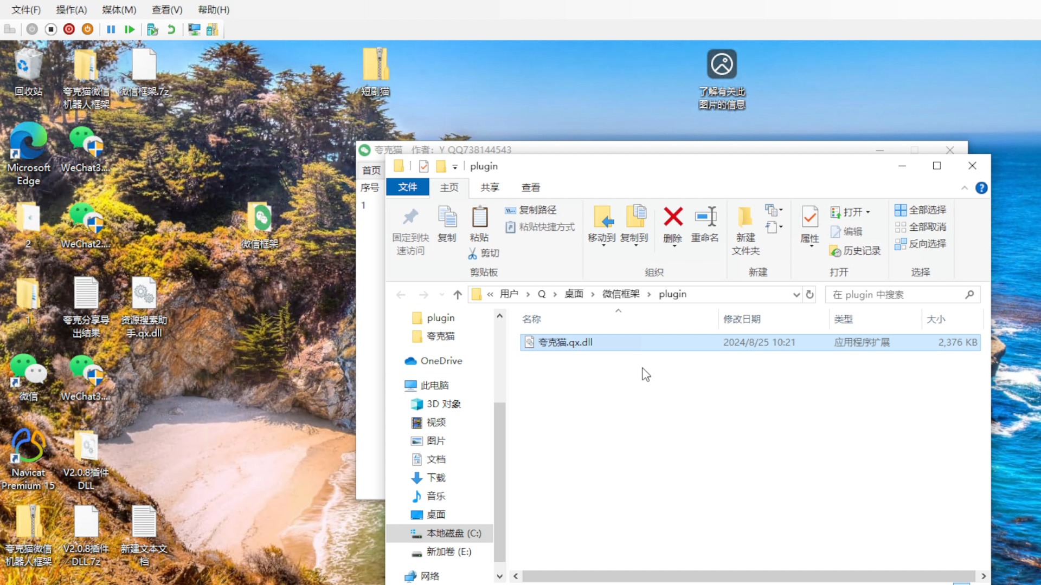Select 此电脑 in the navigation pane
Screen dimensions: 1041x585
(427, 385)
